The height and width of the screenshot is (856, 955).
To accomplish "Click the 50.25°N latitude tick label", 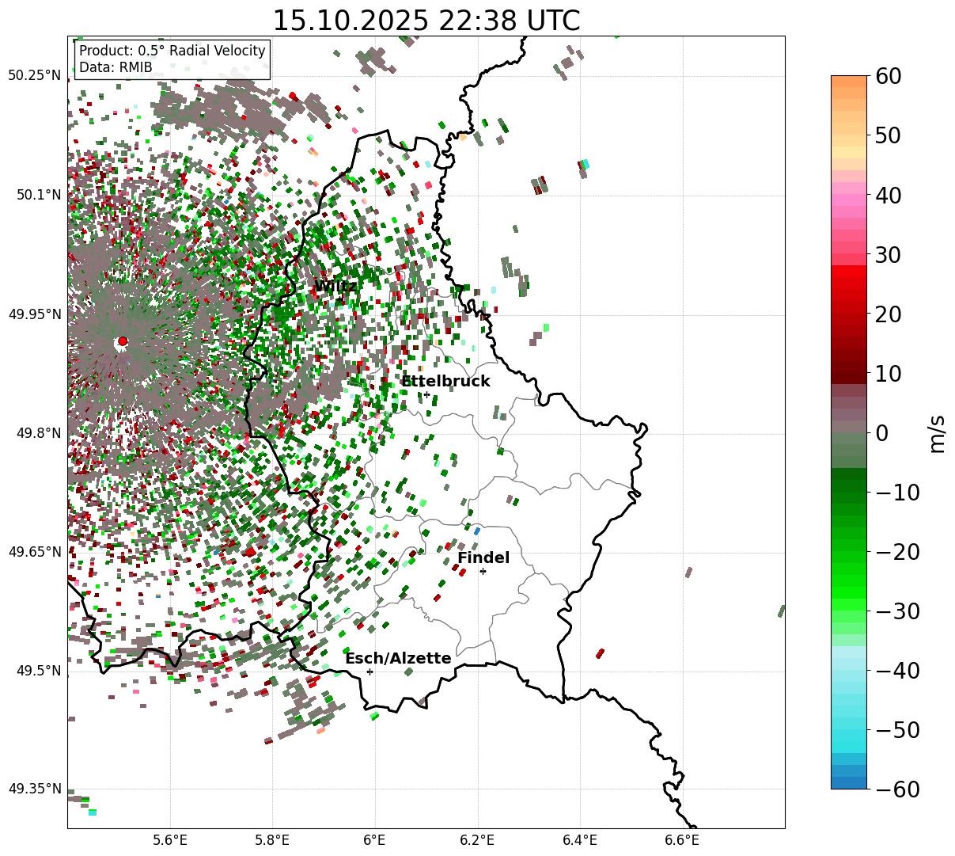I will point(35,76).
